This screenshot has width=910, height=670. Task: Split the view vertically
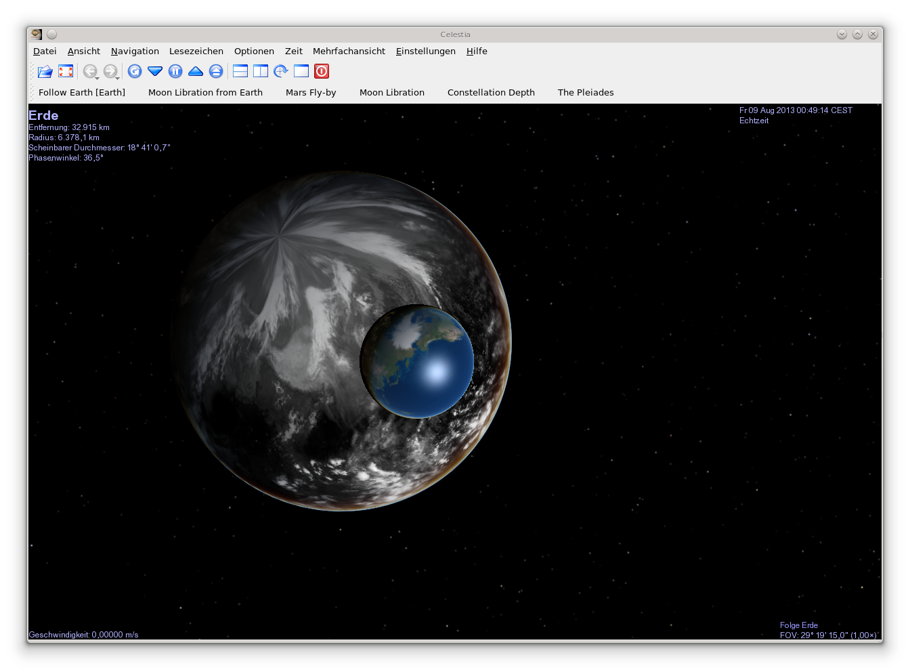[261, 71]
